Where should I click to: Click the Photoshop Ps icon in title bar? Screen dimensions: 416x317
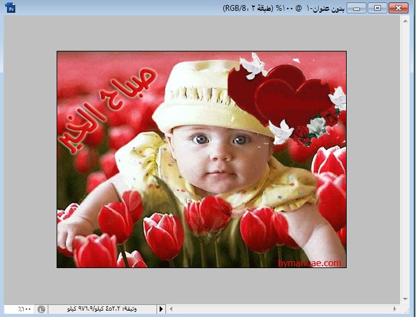coord(10,8)
